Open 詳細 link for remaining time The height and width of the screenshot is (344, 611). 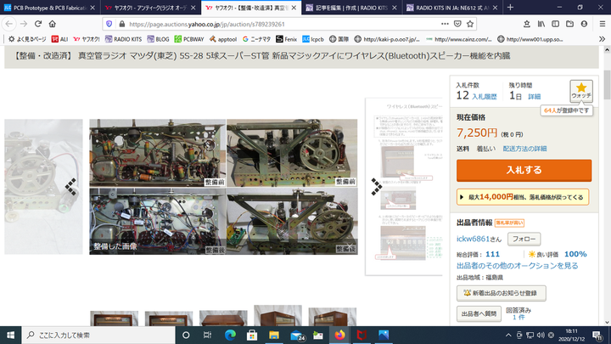pos(535,97)
